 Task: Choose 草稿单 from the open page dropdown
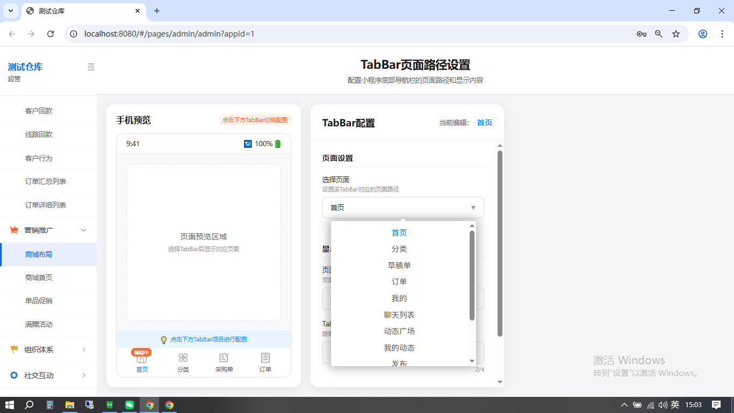tap(399, 265)
